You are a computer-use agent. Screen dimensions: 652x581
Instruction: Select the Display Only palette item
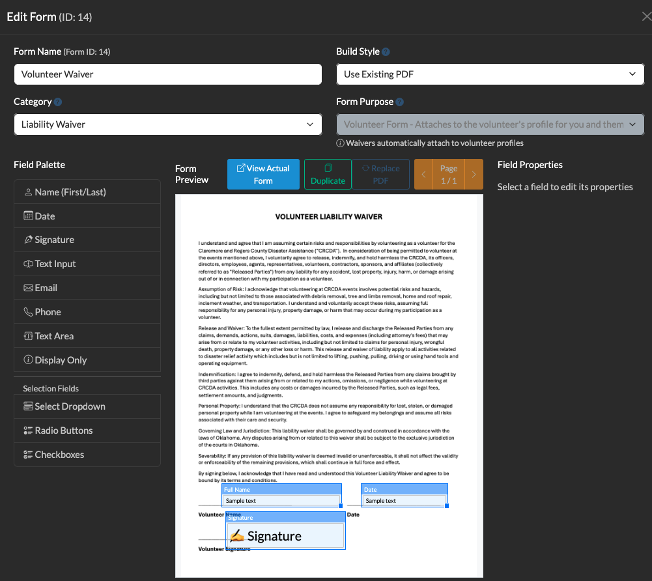(x=87, y=360)
